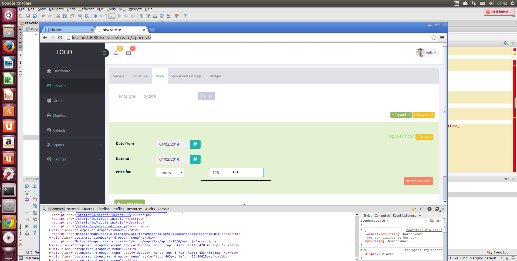Open the bootstrap.min.css:7 source link
The image size is (517, 261).
[x=424, y=230]
